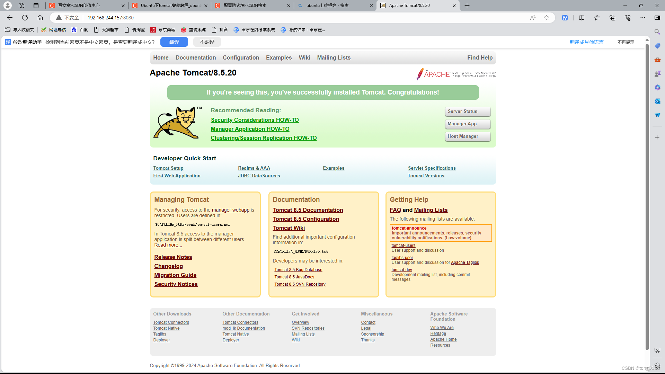Viewport: 665px width, 374px height.
Task: Open the Tomcat Setup link
Action: 168,168
